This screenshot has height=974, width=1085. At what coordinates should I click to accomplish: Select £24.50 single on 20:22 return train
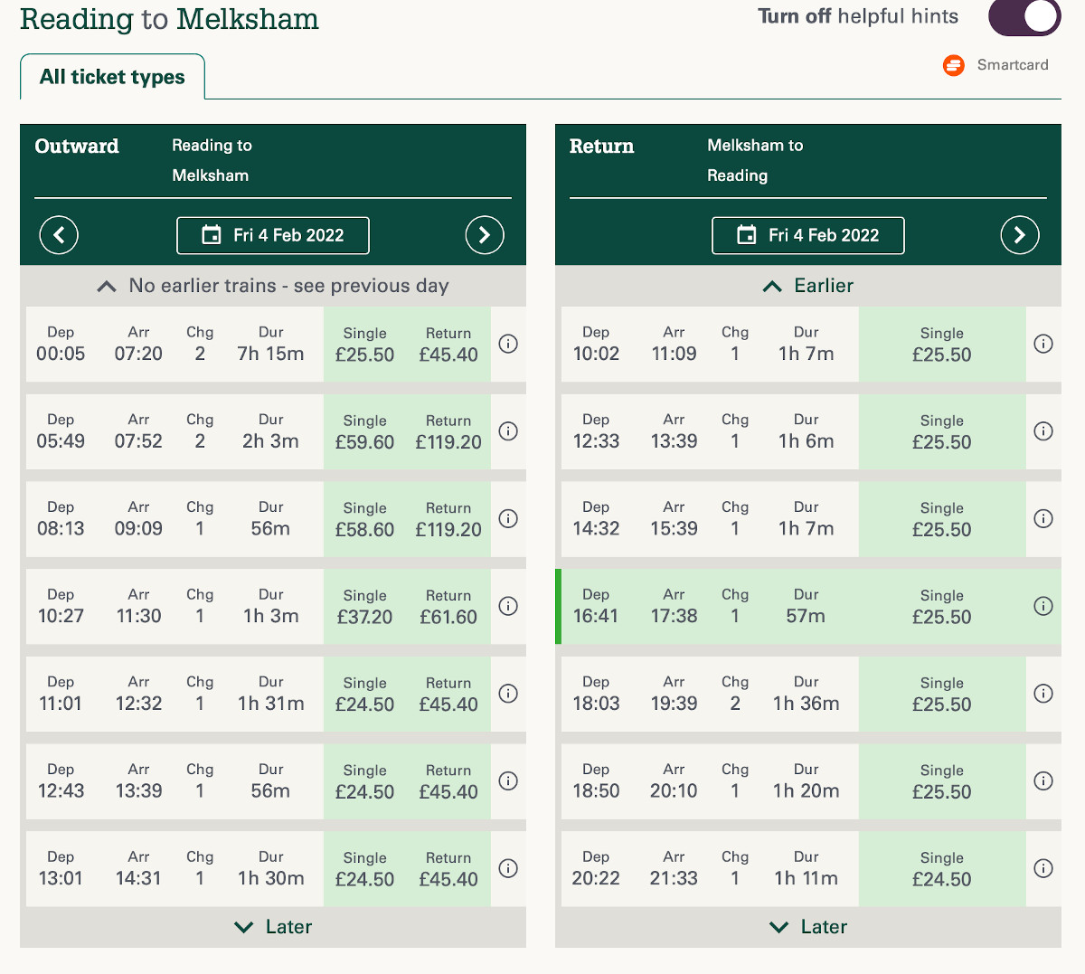click(941, 869)
